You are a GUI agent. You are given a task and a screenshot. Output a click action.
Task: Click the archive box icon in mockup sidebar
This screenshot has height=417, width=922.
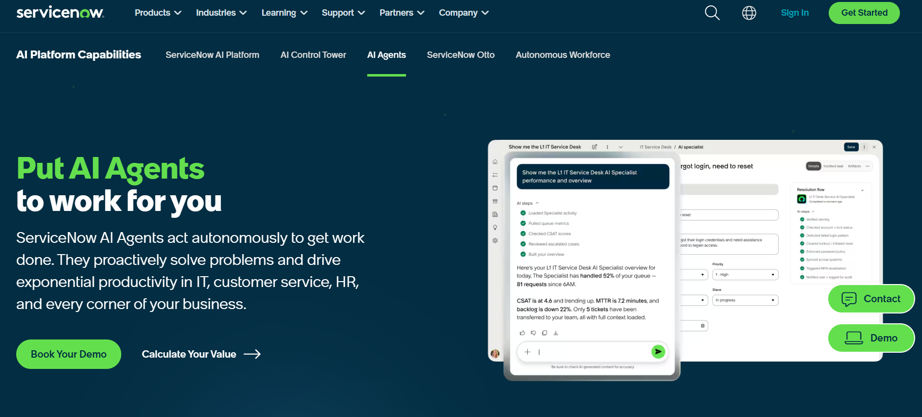pyautogui.click(x=495, y=201)
